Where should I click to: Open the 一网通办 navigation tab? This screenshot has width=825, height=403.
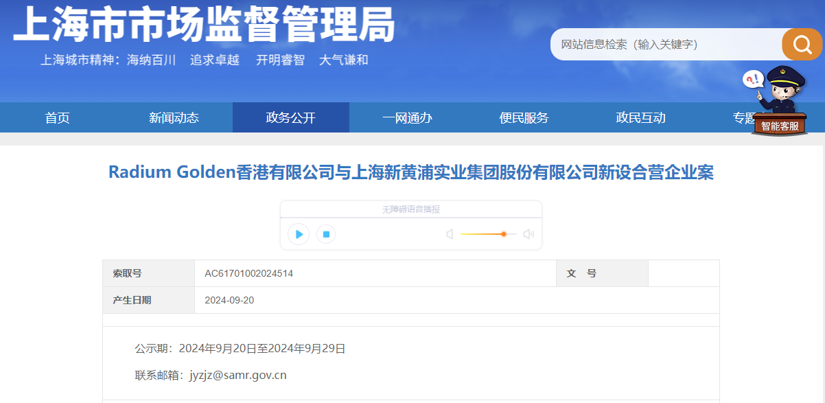408,117
